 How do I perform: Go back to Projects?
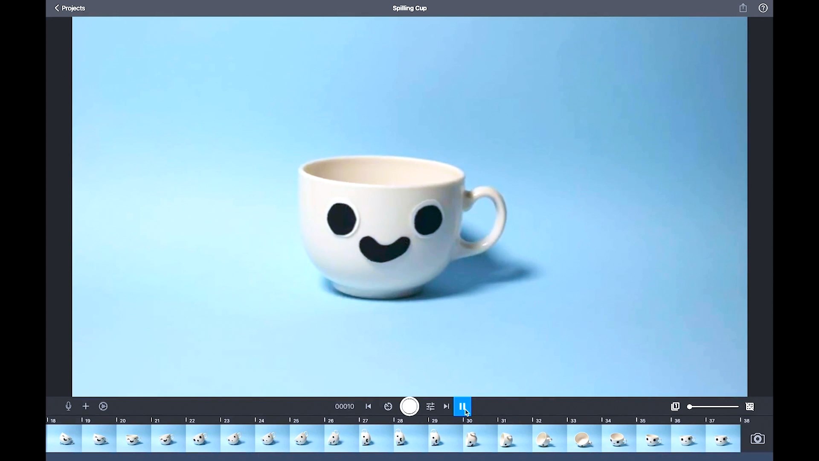pos(70,8)
